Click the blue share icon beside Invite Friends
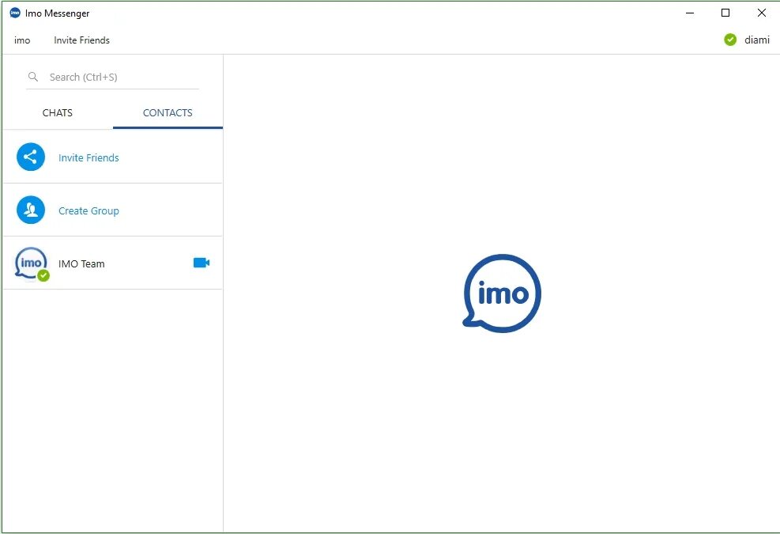The image size is (780, 534). [x=31, y=157]
